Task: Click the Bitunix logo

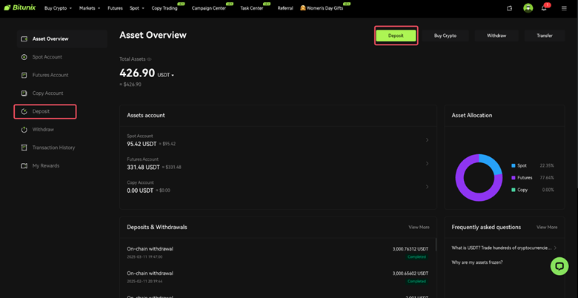Action: point(21,8)
